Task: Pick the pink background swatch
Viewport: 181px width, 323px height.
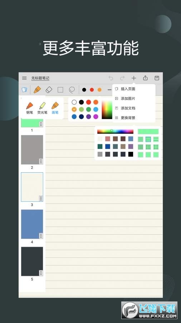Action: pyautogui.click(x=108, y=139)
